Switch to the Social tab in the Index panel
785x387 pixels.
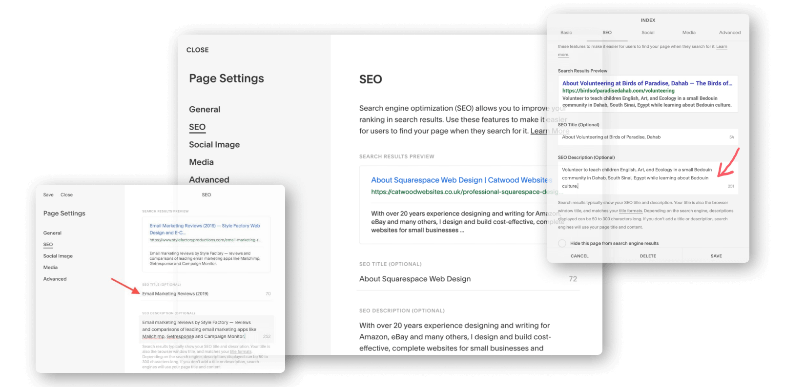click(x=648, y=33)
